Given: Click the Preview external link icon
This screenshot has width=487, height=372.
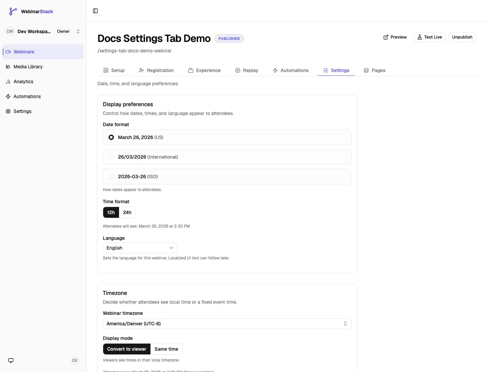Looking at the screenshot, I should pos(386,37).
